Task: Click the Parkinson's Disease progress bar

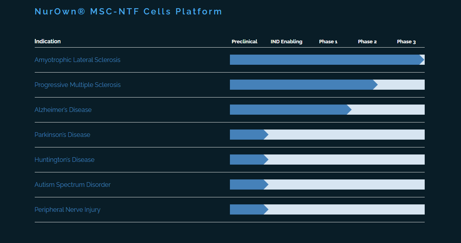Action: click(x=327, y=135)
